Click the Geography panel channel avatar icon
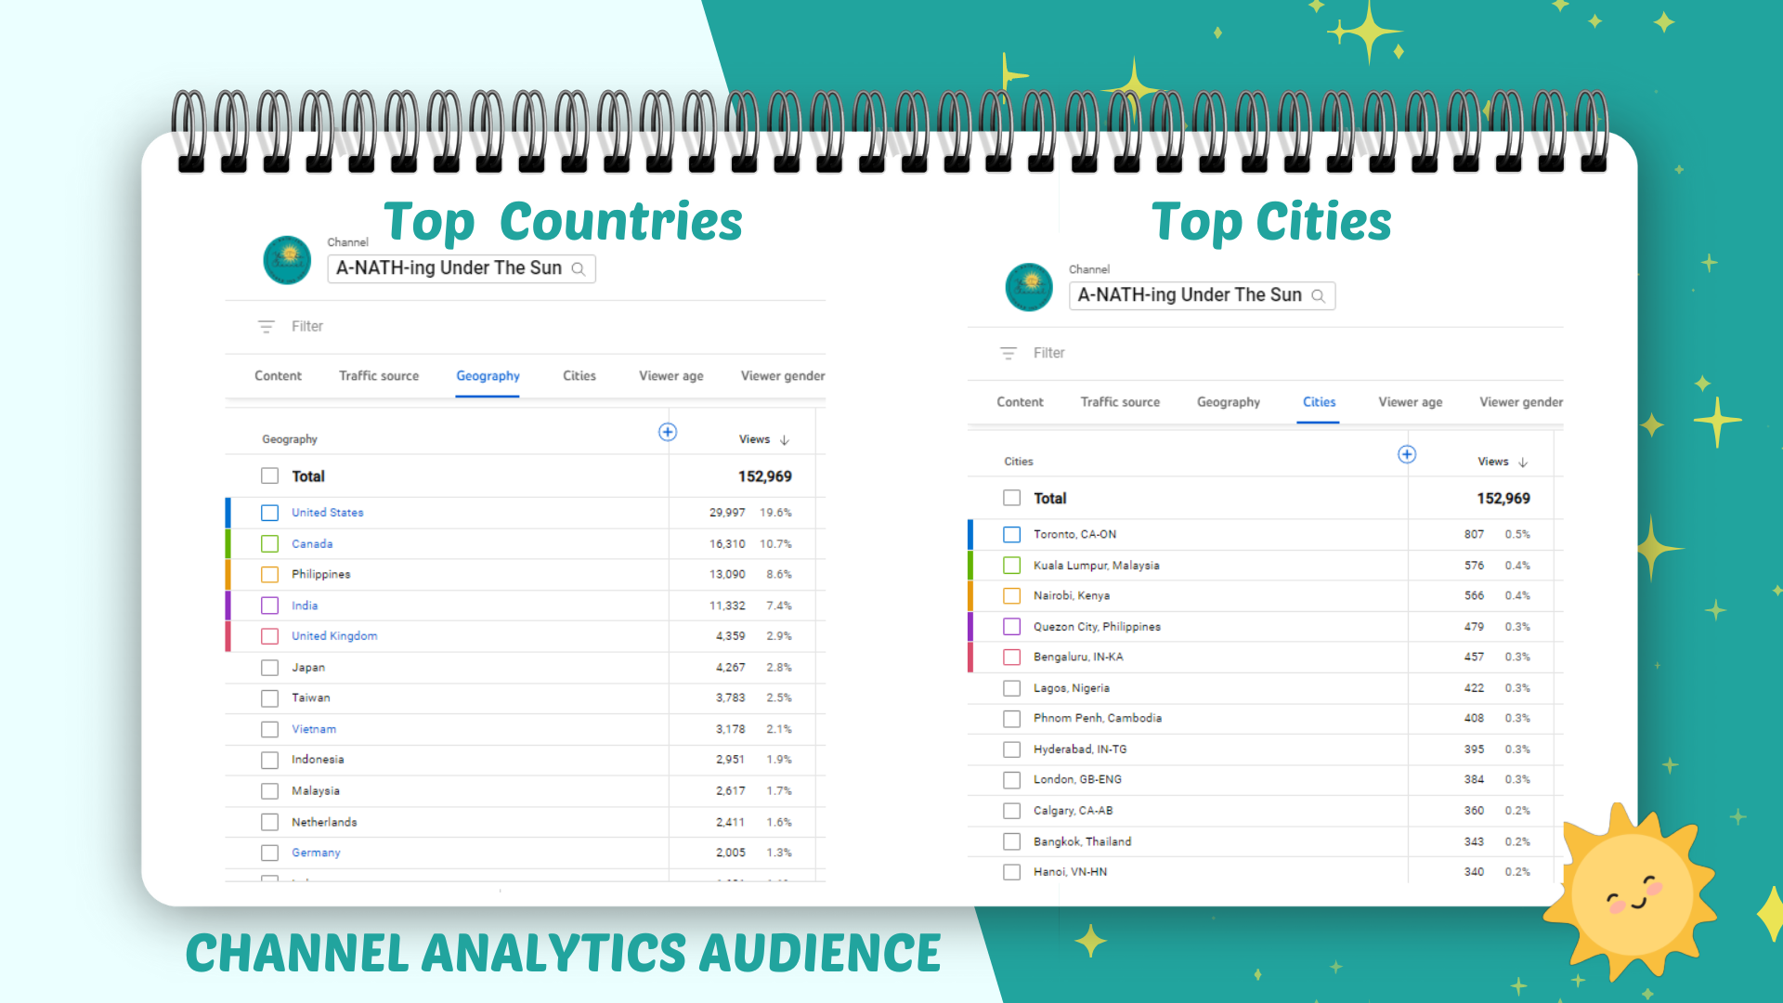This screenshot has height=1003, width=1783. coord(287,260)
